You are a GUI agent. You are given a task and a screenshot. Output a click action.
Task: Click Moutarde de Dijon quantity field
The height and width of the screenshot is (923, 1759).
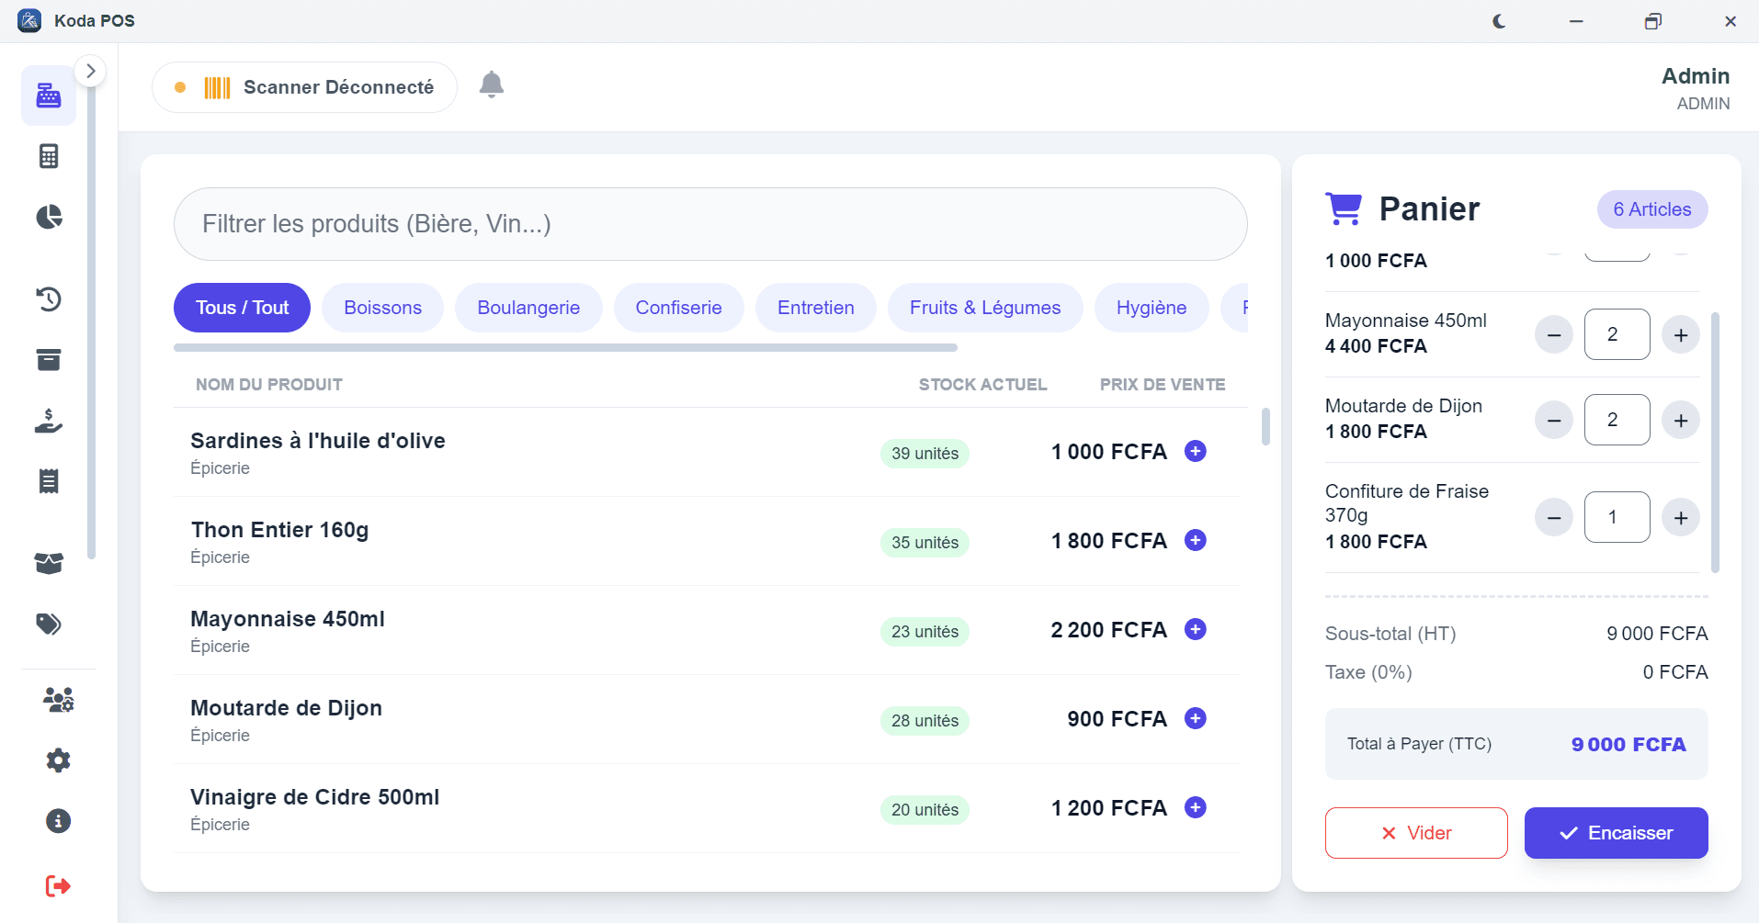click(x=1617, y=420)
